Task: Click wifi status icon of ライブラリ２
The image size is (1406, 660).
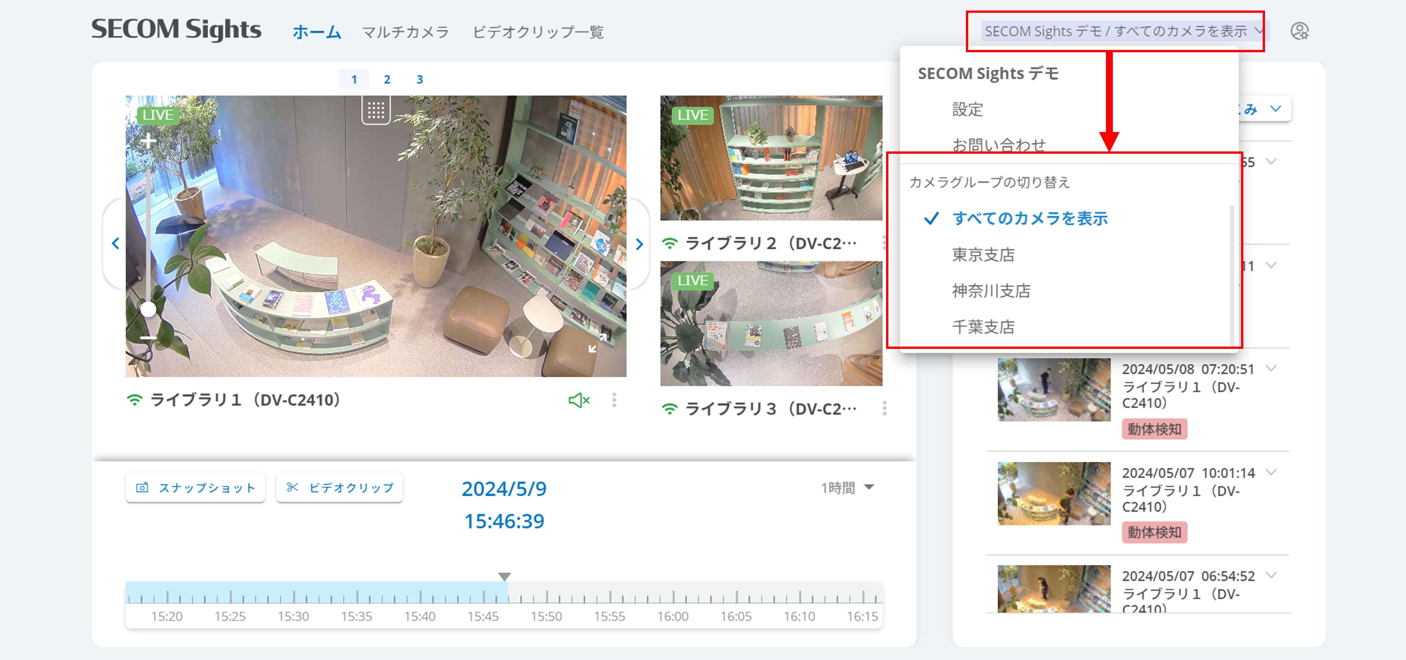Action: pos(670,243)
